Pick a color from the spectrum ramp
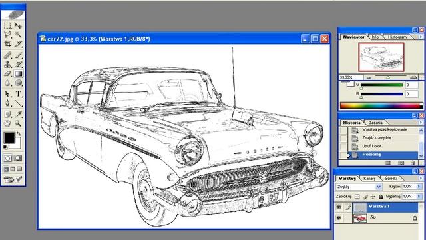This screenshot has height=240, width=426. click(x=381, y=105)
